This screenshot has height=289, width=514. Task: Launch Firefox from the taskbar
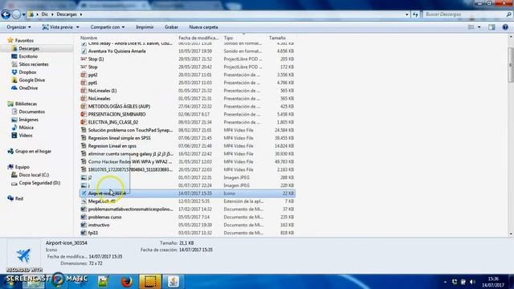(127, 282)
